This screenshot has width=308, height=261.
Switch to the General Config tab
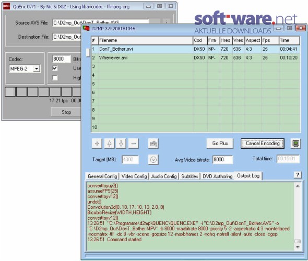102,176
